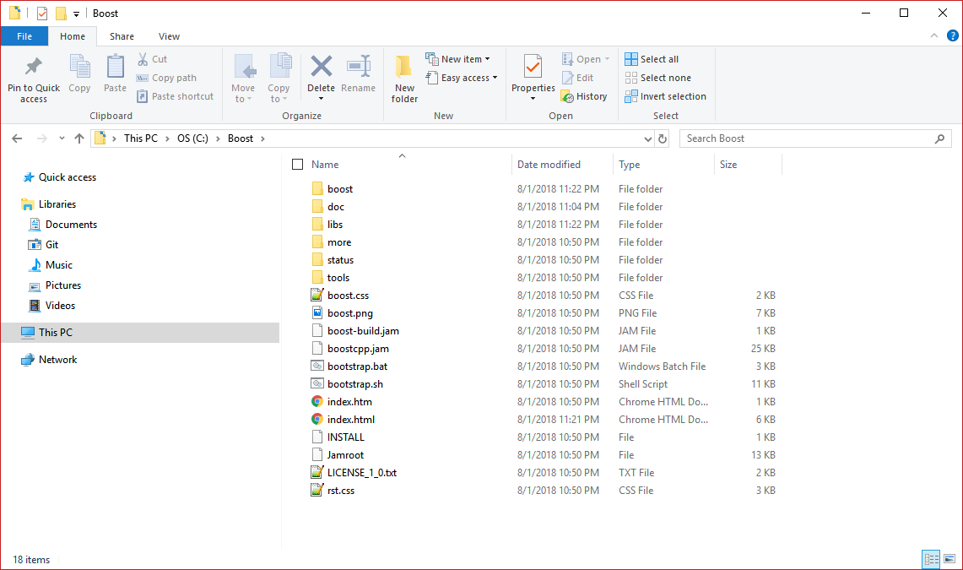Click Copy path in the ribbon
This screenshot has height=570, width=963.
[x=165, y=78]
